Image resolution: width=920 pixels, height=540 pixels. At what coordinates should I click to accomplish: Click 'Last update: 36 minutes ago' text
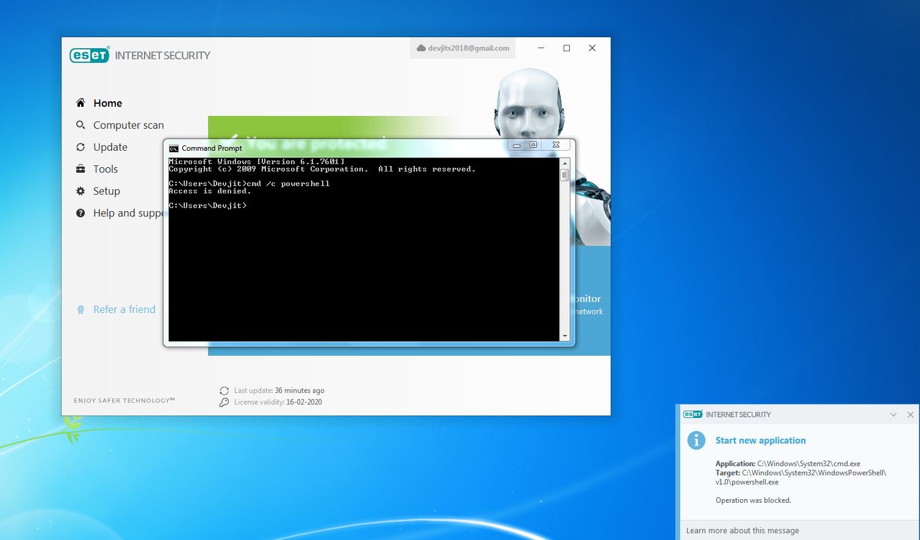pos(279,391)
